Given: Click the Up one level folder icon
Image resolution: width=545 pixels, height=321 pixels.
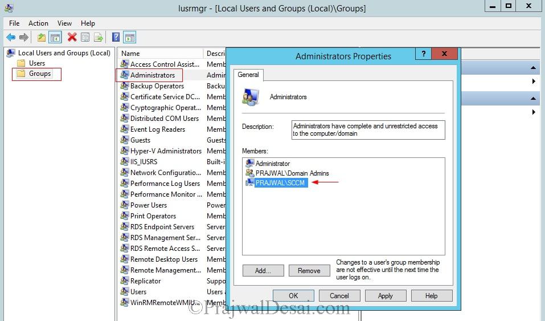Looking at the screenshot, I should [x=42, y=37].
